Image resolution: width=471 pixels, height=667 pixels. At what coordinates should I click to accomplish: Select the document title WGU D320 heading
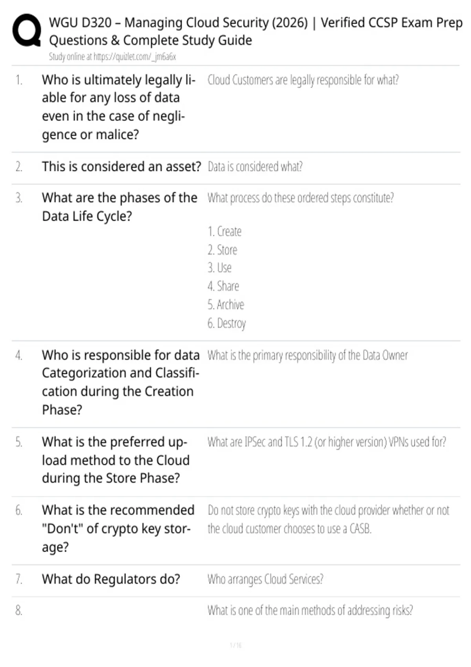[x=256, y=31]
